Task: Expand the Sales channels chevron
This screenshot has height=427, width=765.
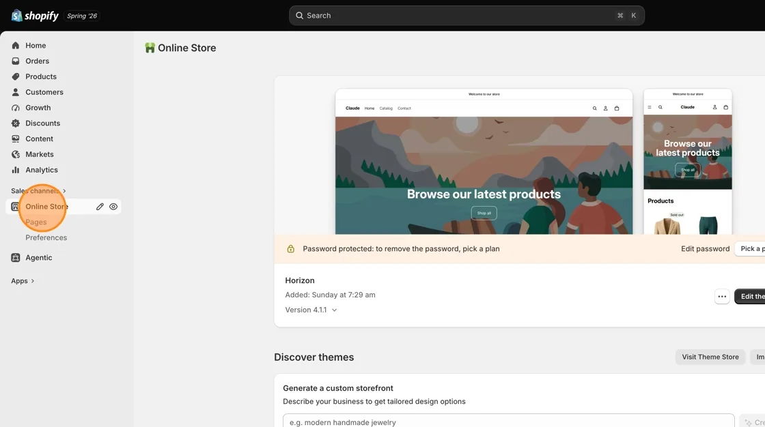Action: click(x=64, y=191)
